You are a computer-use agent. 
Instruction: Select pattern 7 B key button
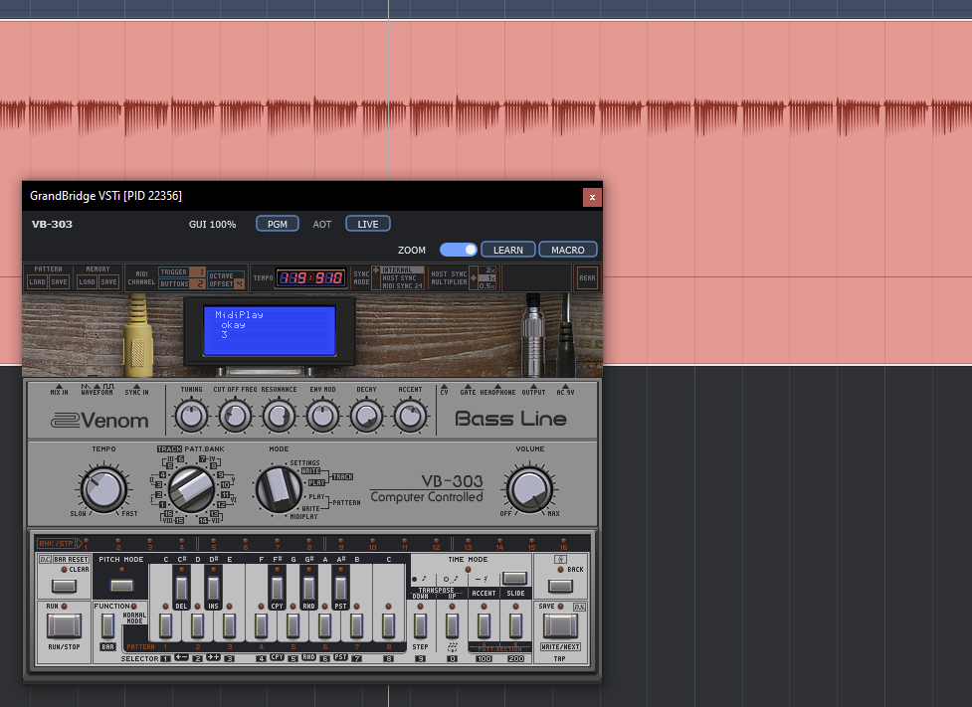pos(356,625)
